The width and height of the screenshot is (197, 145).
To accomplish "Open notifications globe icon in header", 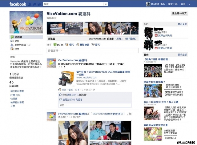I will click(x=39, y=4).
